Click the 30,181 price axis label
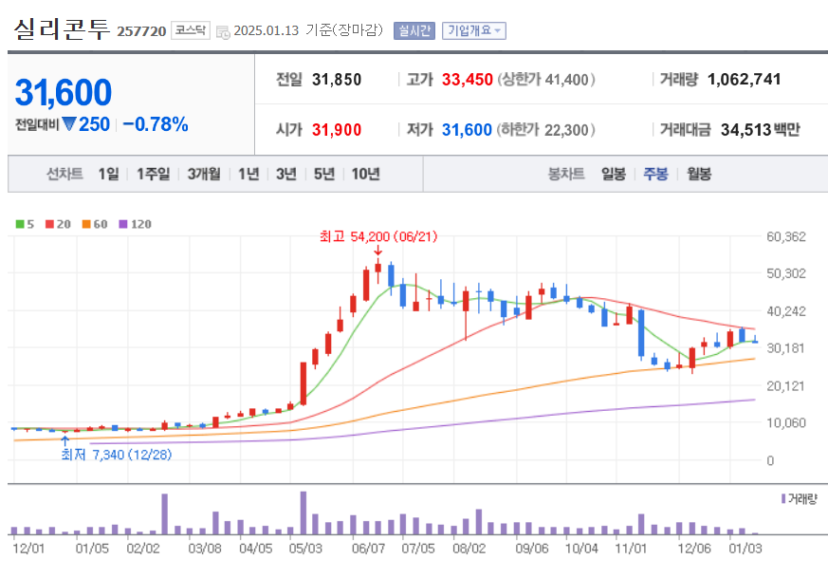The width and height of the screenshot is (828, 578). [785, 348]
